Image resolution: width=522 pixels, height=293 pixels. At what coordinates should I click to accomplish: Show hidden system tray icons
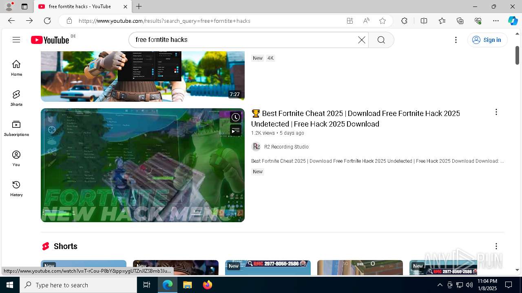(x=440, y=285)
